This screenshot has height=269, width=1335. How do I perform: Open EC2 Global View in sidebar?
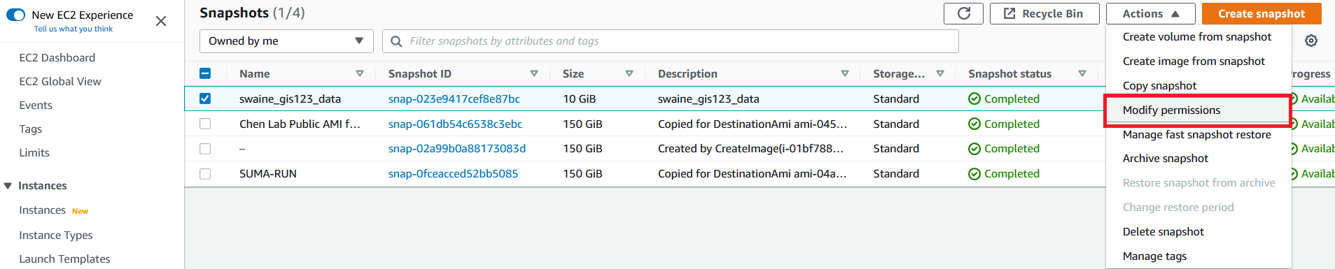(60, 82)
